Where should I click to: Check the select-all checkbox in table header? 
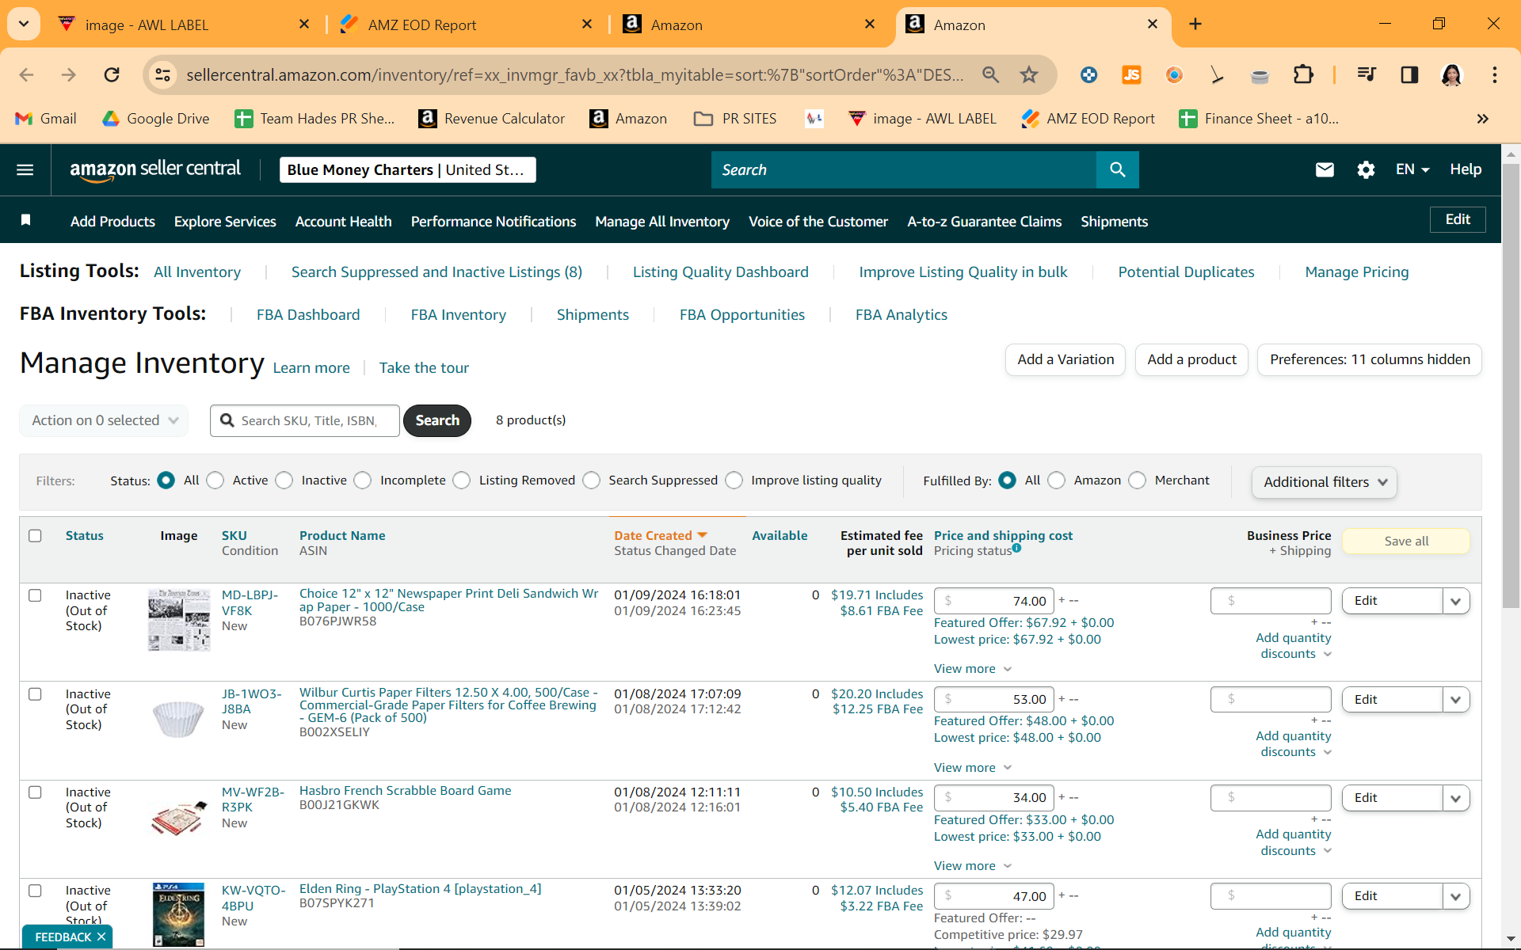tap(35, 536)
